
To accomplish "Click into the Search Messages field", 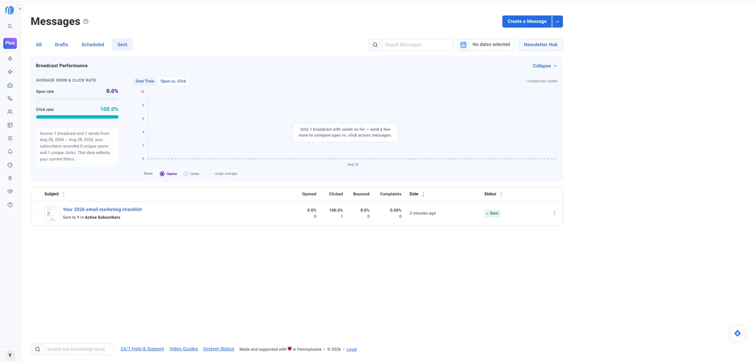I will pyautogui.click(x=417, y=45).
